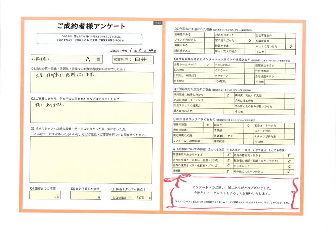Check the empty box next to SUUMO

coord(208,70)
